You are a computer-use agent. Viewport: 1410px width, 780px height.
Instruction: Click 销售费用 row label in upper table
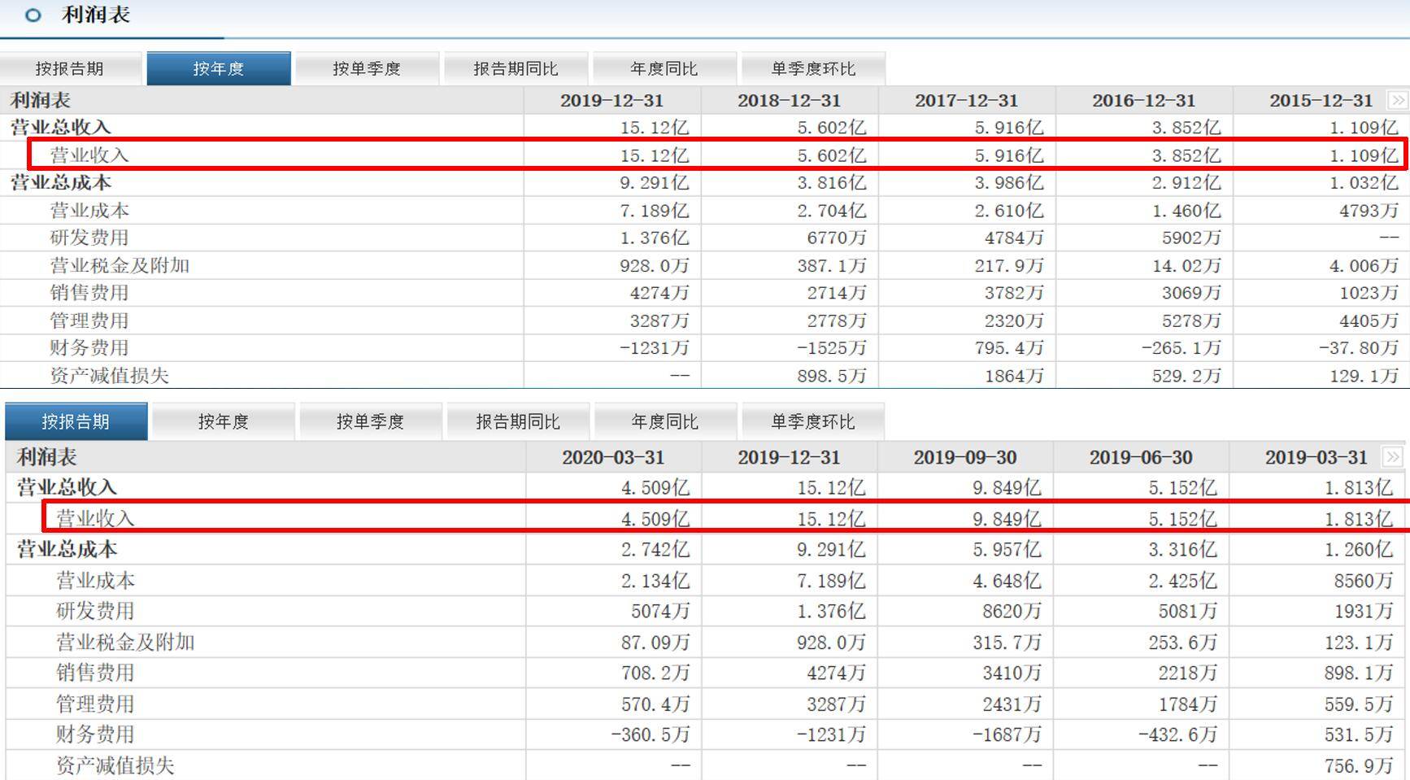coord(89,293)
